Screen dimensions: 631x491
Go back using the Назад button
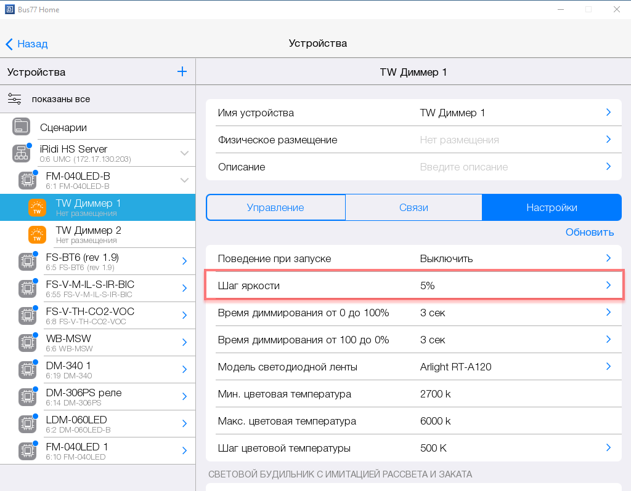click(27, 44)
